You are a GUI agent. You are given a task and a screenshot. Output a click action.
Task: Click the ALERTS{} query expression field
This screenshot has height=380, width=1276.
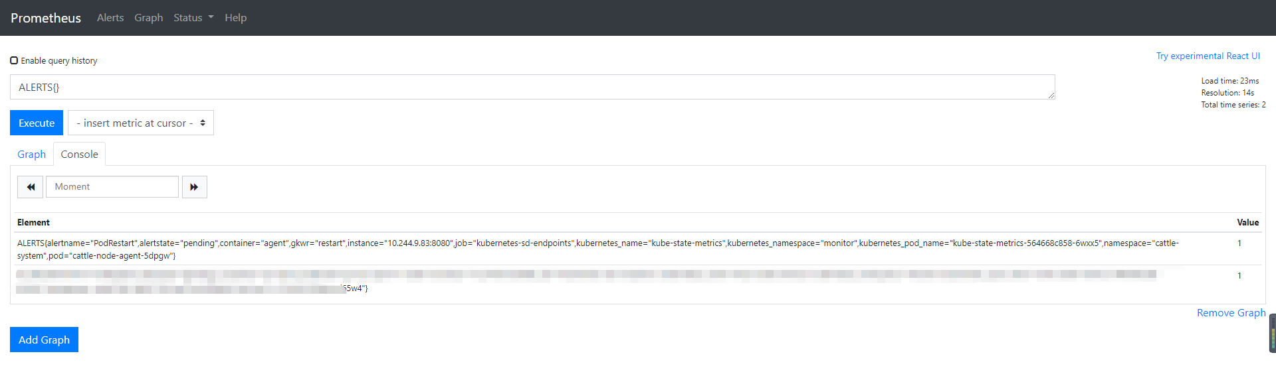click(x=532, y=87)
